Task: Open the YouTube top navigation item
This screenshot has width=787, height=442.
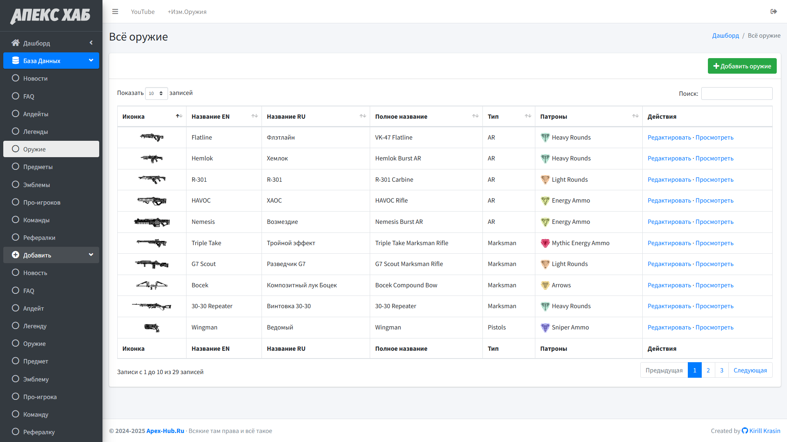Action: [143, 11]
